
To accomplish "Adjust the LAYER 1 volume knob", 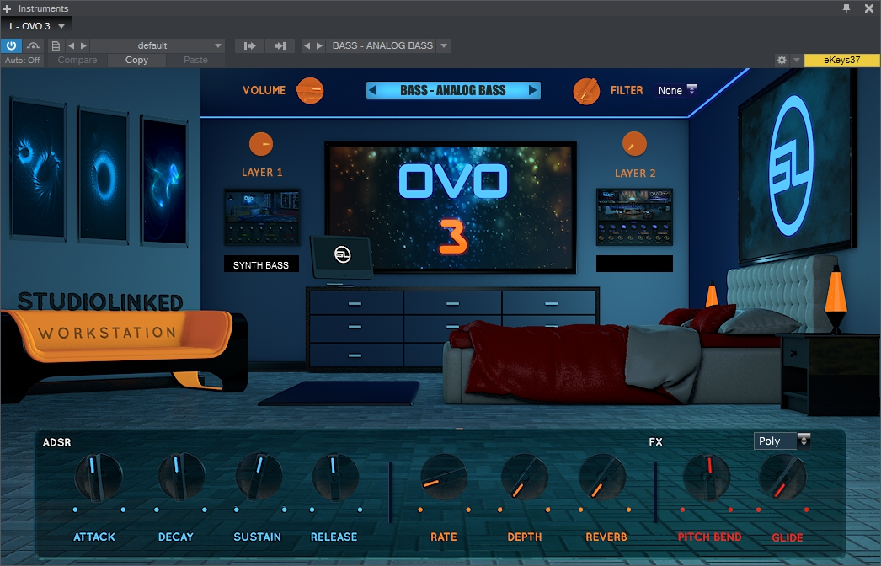I will [x=261, y=145].
